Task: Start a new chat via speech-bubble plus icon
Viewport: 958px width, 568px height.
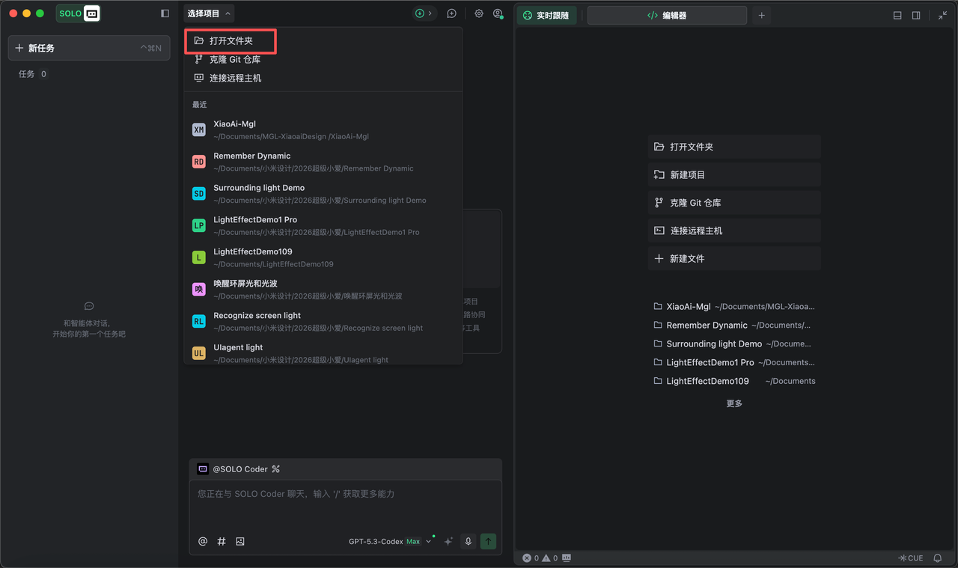Action: (452, 13)
